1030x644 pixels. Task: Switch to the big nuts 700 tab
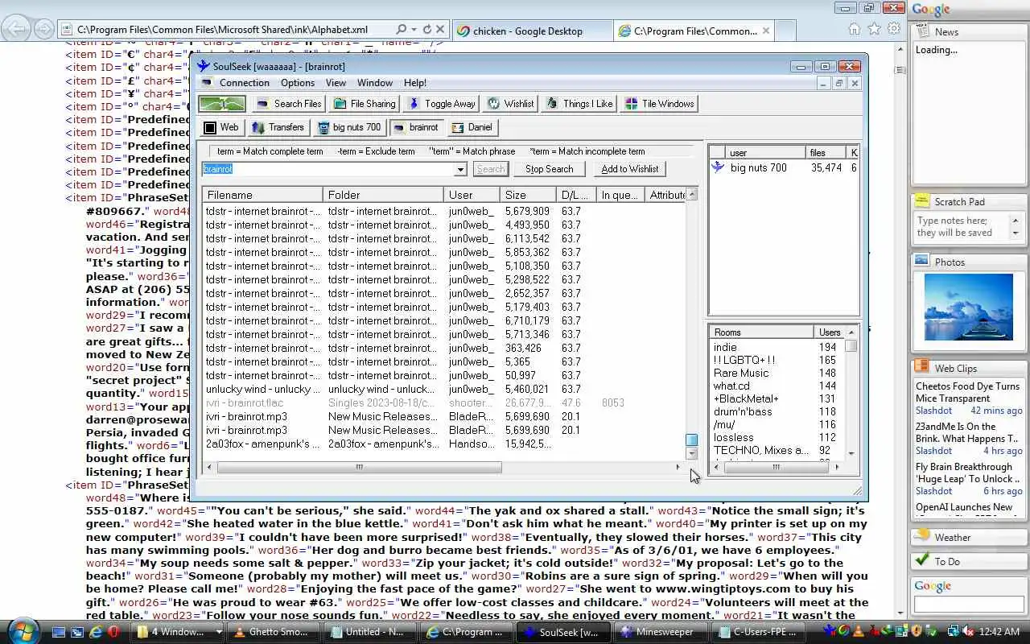point(349,127)
